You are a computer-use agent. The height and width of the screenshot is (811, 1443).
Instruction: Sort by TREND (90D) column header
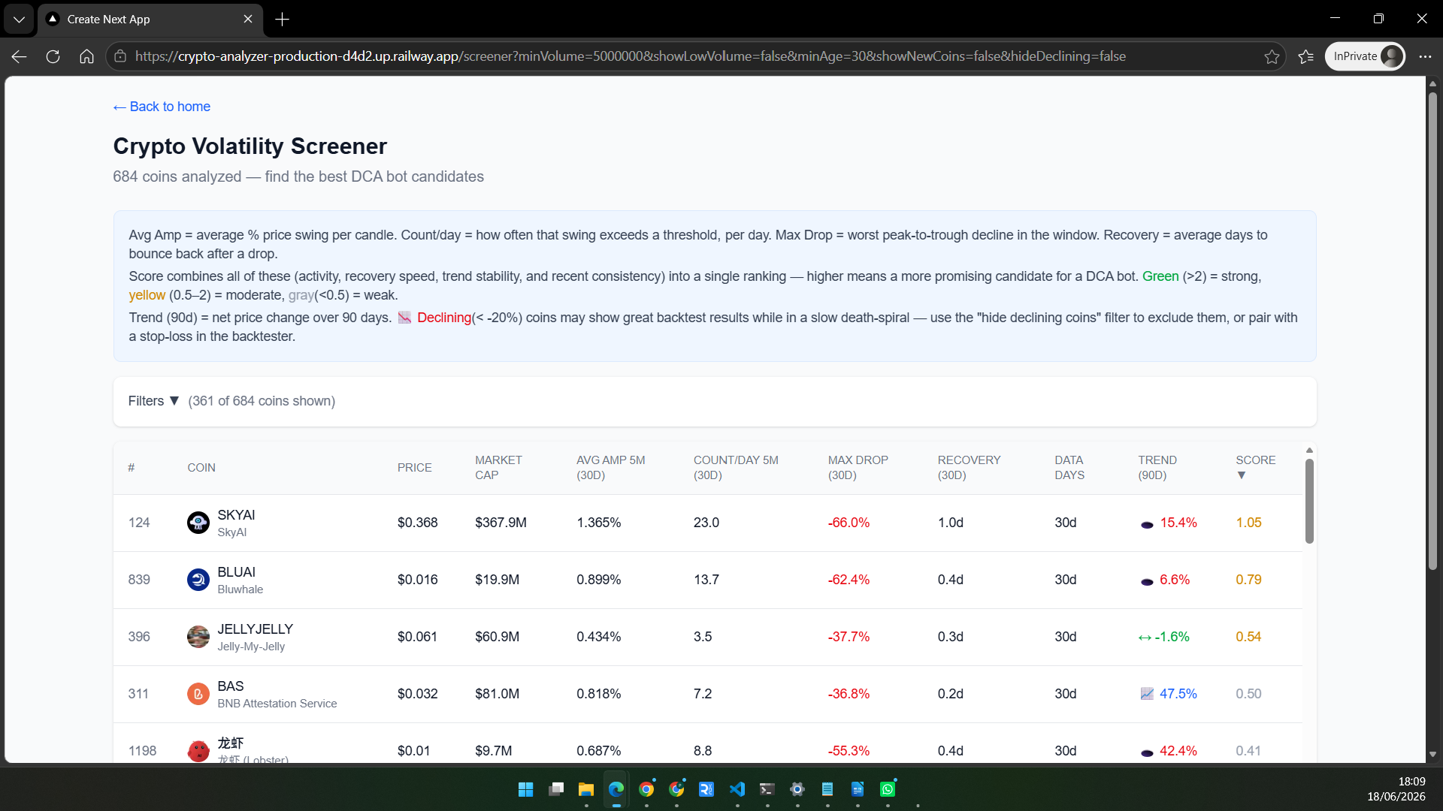coord(1157,467)
